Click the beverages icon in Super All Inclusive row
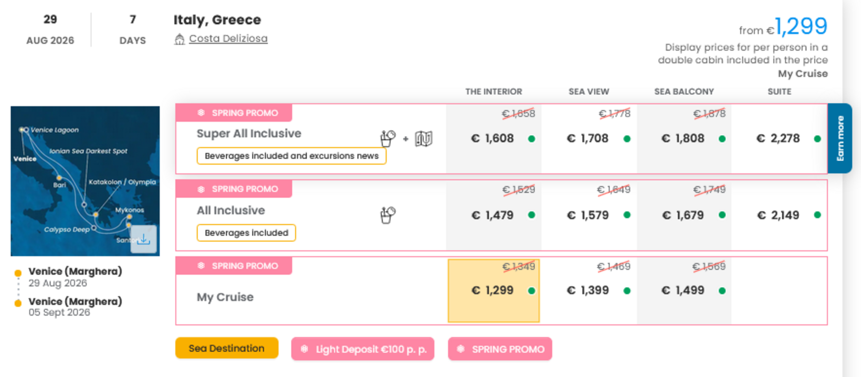This screenshot has width=861, height=377. 387,139
